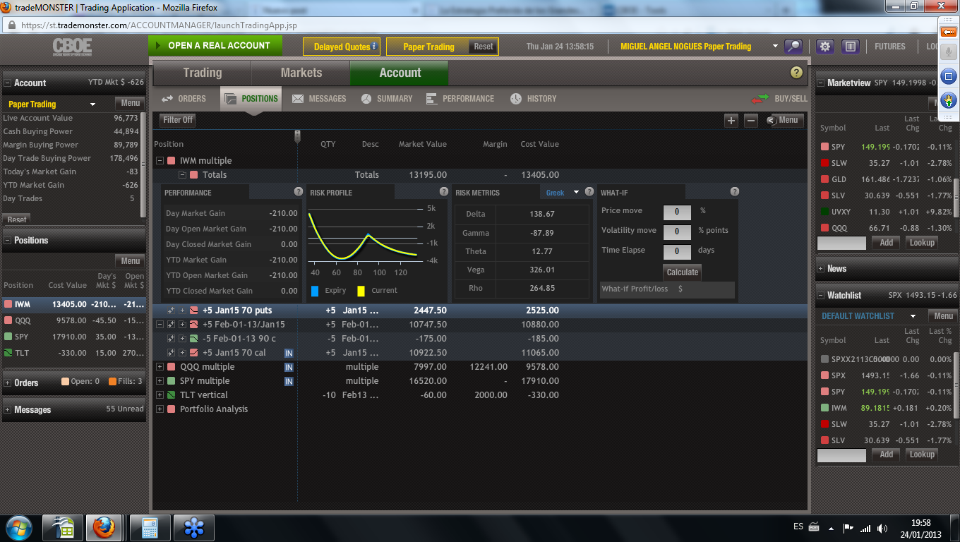Click the Calculate button in What-If

[683, 272]
